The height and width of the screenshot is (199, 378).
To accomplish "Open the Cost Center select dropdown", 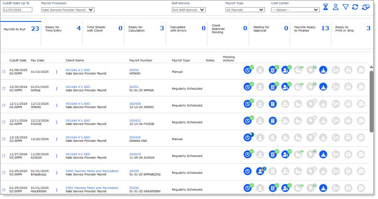I will pyautogui.click(x=295, y=10).
